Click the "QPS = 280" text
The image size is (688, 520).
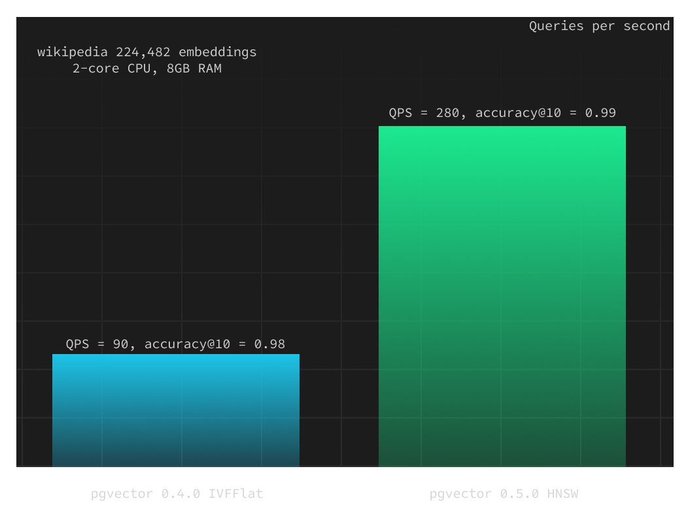(424, 113)
